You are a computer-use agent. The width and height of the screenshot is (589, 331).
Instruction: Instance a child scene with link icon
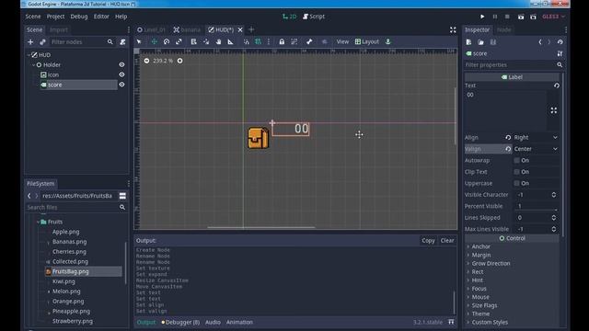coord(42,42)
